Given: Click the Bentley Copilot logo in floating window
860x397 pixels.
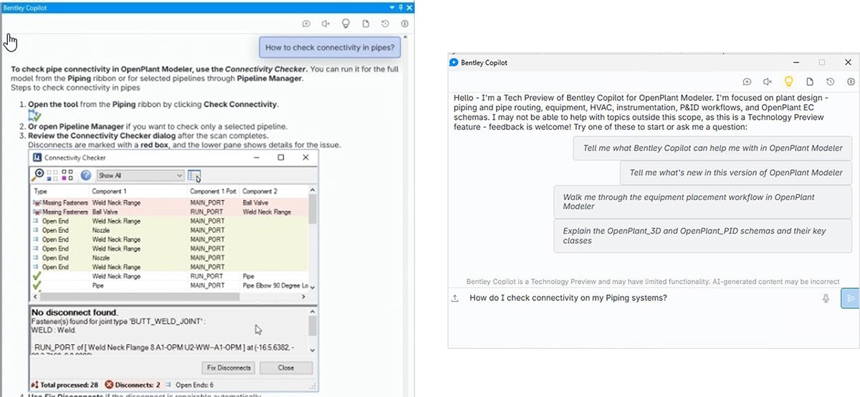Looking at the screenshot, I should pyautogui.click(x=454, y=62).
